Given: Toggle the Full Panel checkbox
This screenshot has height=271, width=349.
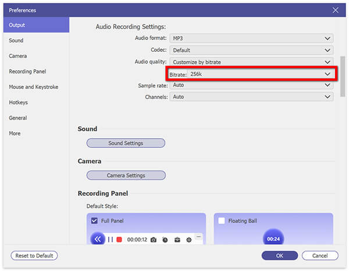Looking at the screenshot, I should pos(94,221).
